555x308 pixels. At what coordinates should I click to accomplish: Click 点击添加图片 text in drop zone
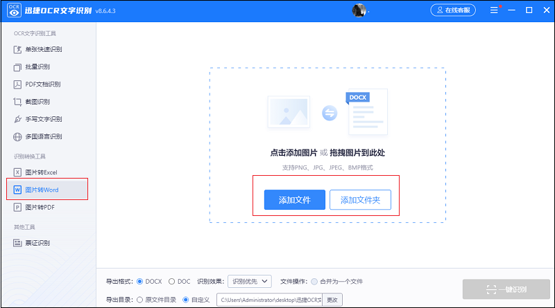point(293,153)
